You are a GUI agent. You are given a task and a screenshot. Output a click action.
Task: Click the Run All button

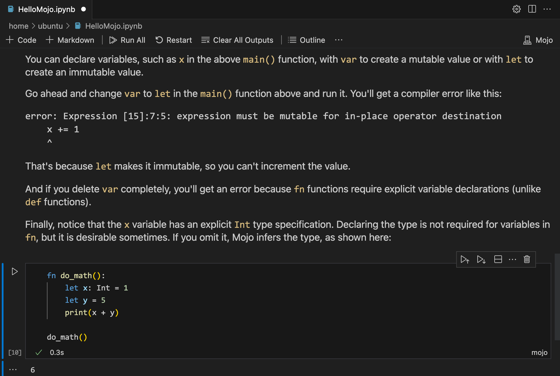tap(127, 40)
